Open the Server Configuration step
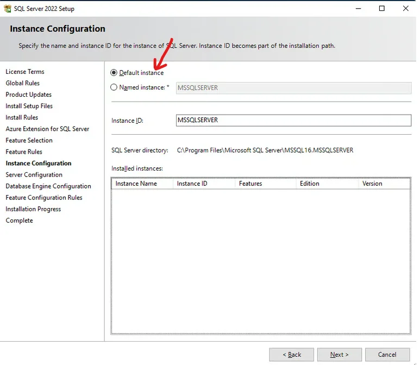 coord(34,175)
